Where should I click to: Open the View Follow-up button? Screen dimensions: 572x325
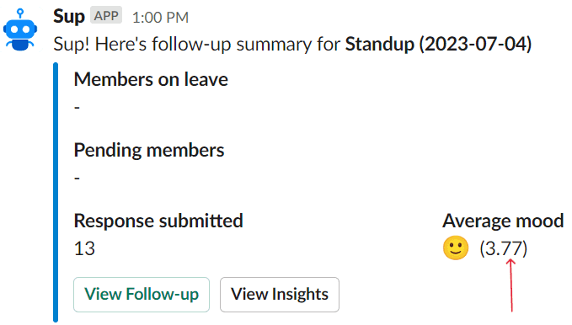tap(142, 295)
